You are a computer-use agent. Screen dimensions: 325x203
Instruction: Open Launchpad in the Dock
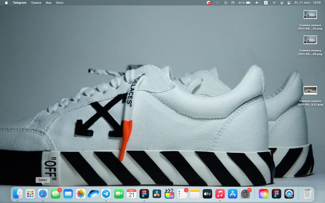30,194
